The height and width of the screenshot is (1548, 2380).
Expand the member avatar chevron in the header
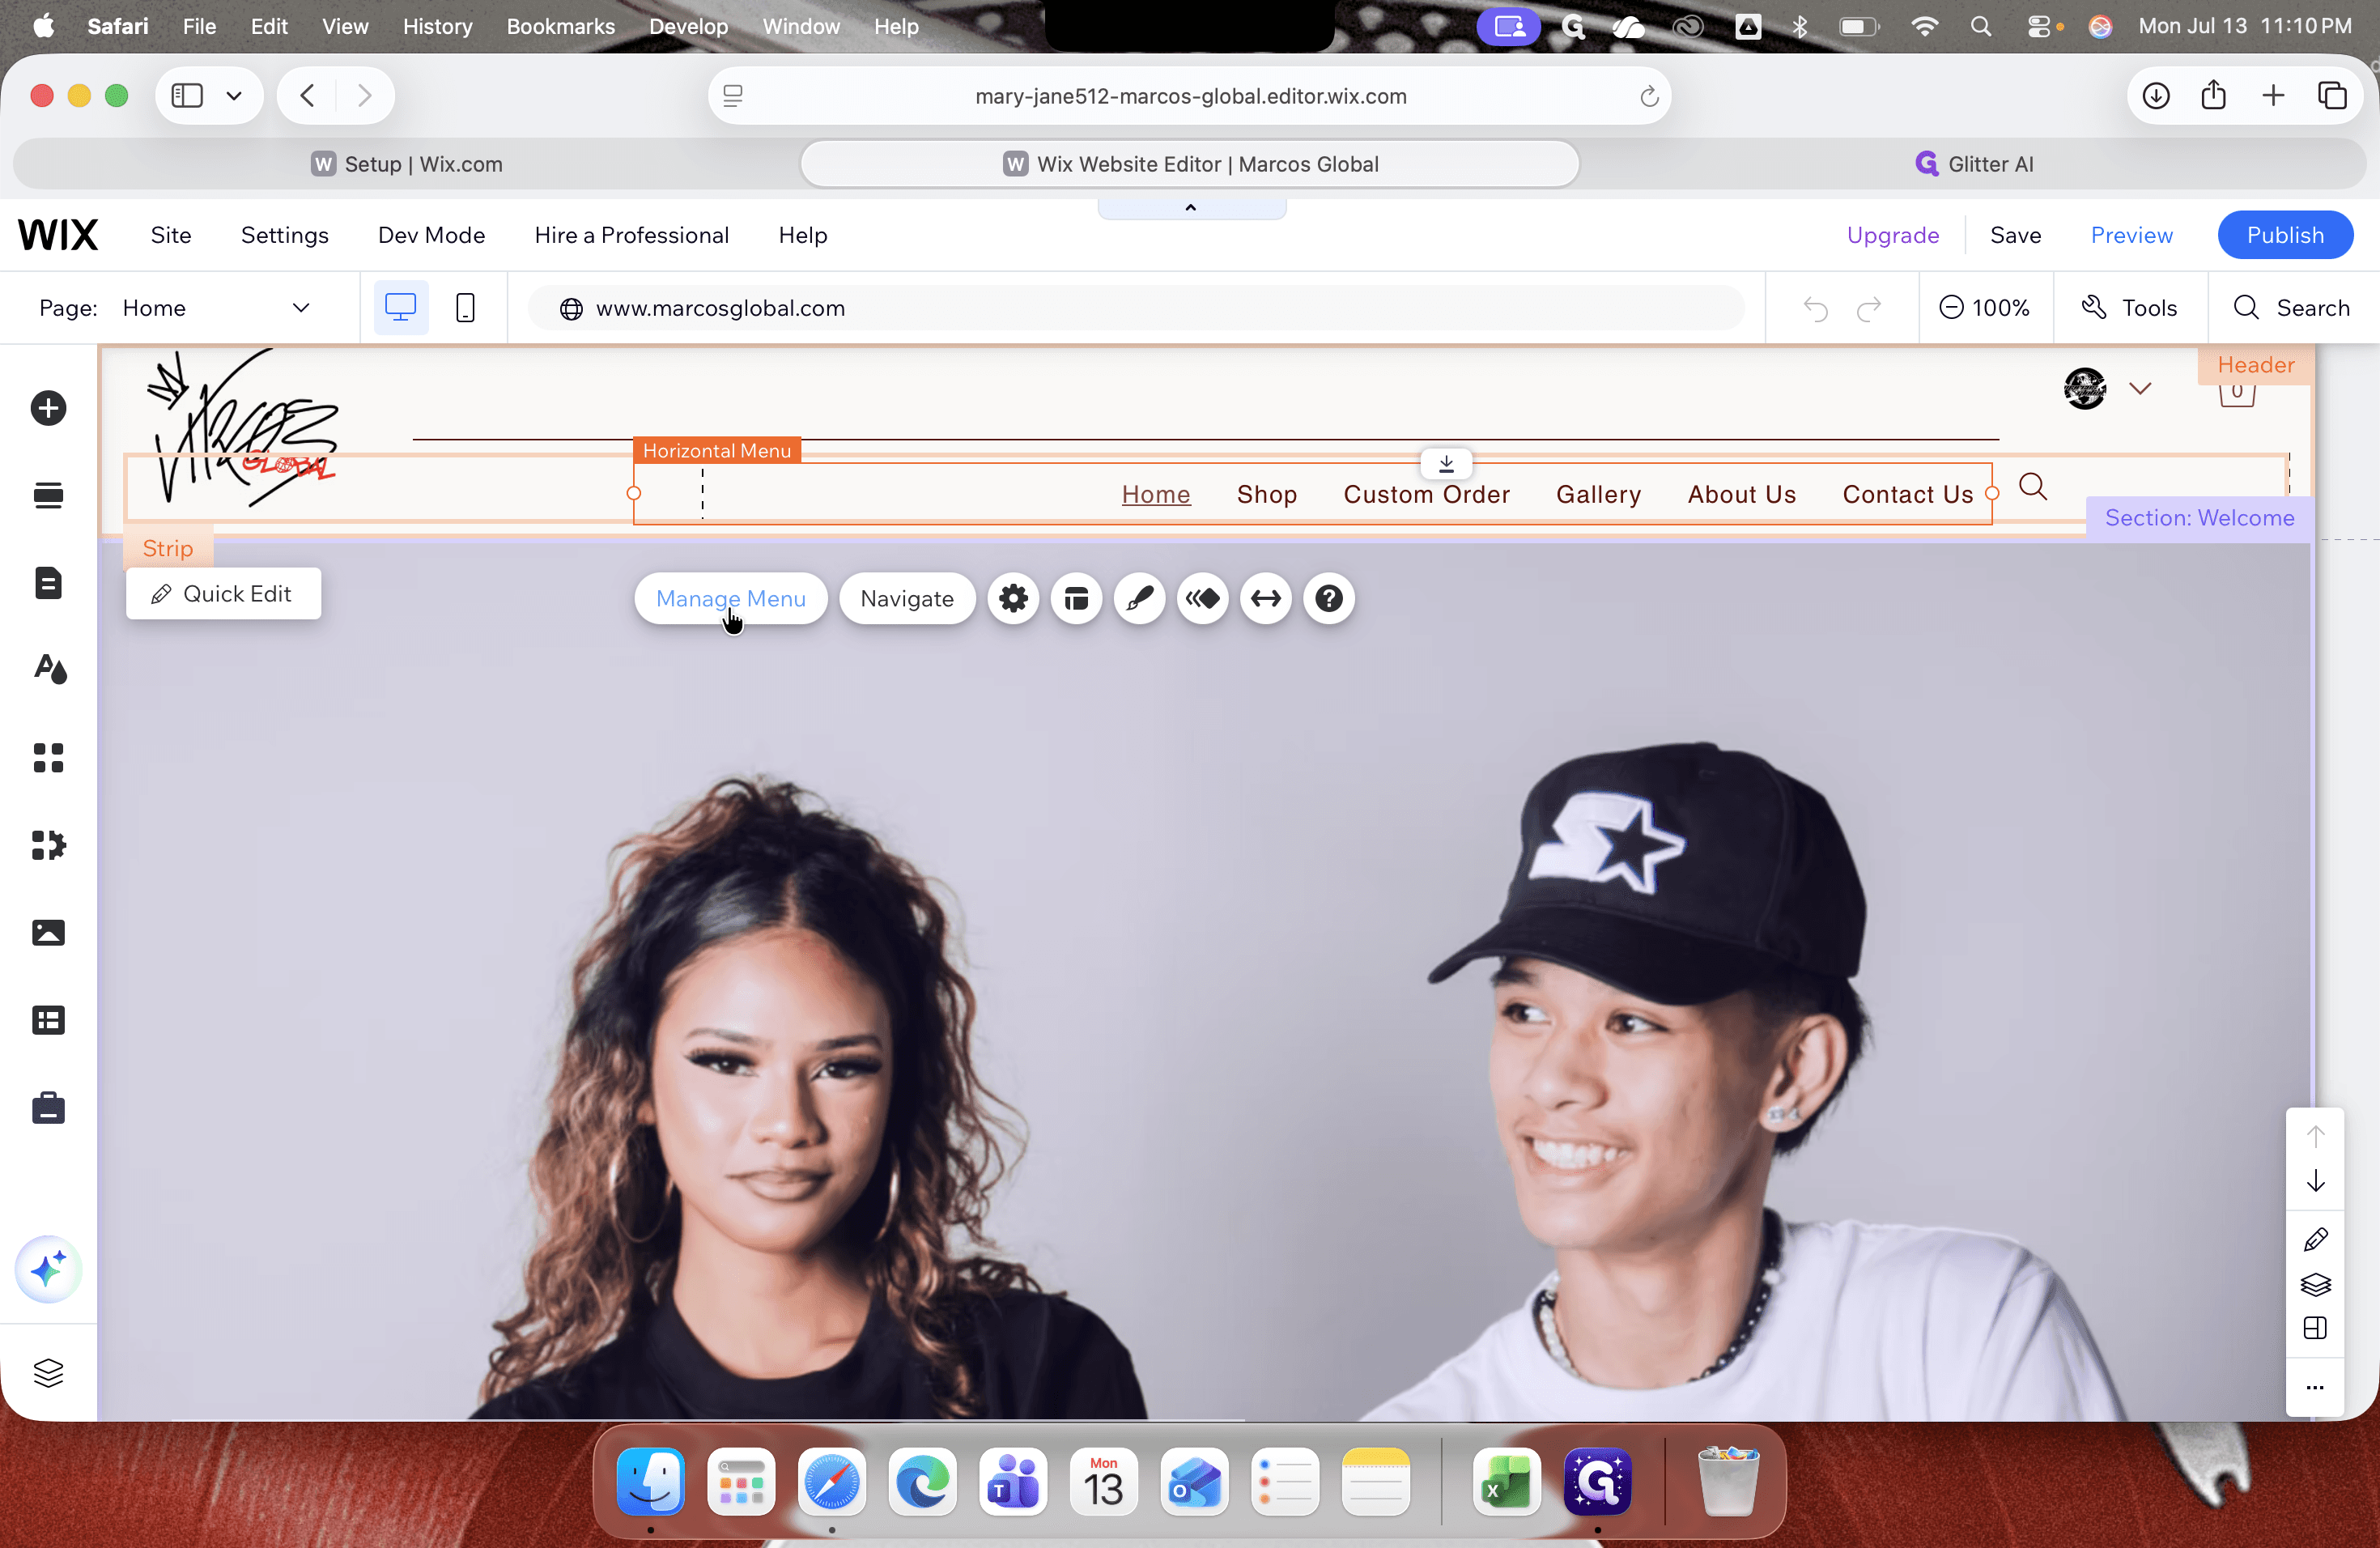point(2140,389)
